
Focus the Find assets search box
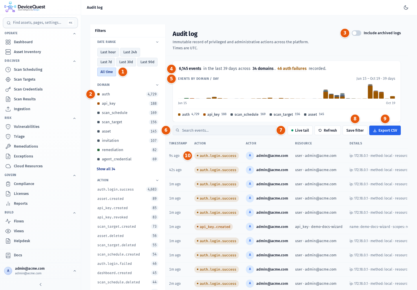tap(40, 23)
